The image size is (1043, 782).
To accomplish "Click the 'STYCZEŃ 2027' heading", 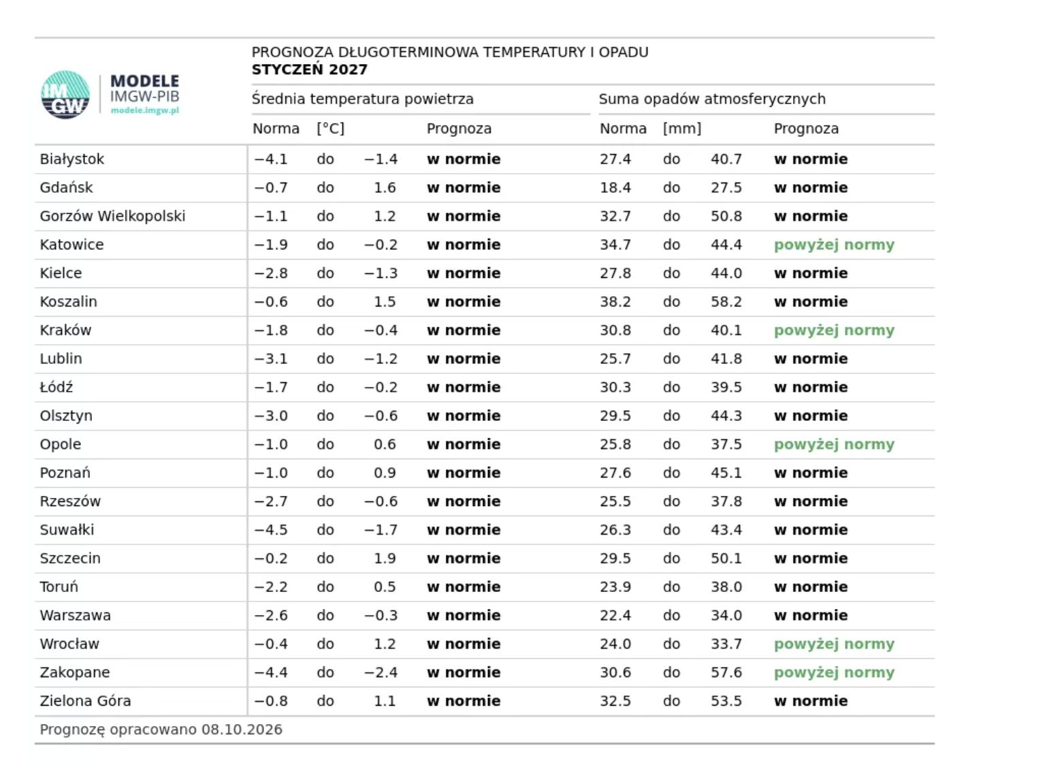I will [310, 69].
